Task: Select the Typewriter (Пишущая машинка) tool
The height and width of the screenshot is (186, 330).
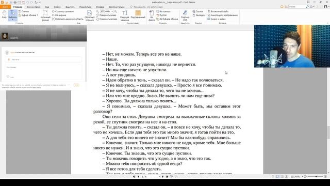Action: click(x=125, y=16)
